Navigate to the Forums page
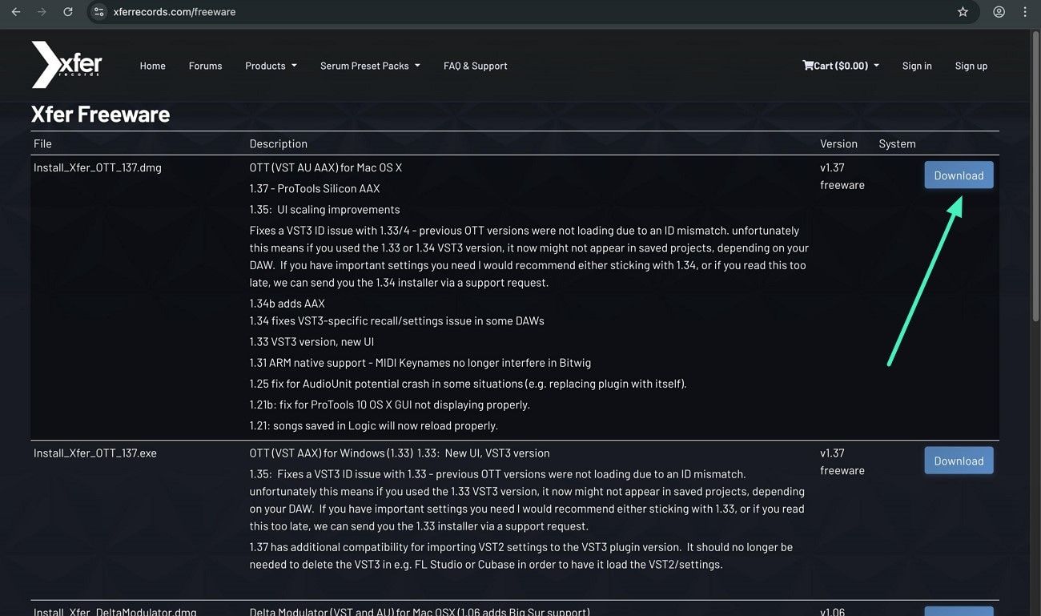 tap(205, 66)
